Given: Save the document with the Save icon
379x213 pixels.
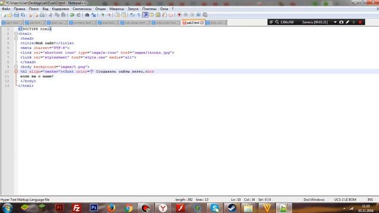Looking at the screenshot, I should (16, 15).
